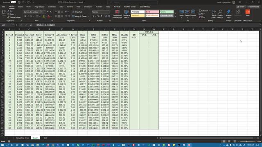Activate the Format Painter

click(14, 17)
